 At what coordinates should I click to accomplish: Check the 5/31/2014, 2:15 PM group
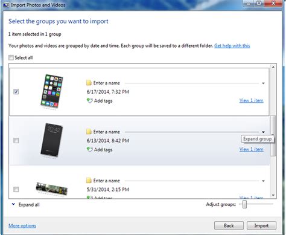pos(16,189)
